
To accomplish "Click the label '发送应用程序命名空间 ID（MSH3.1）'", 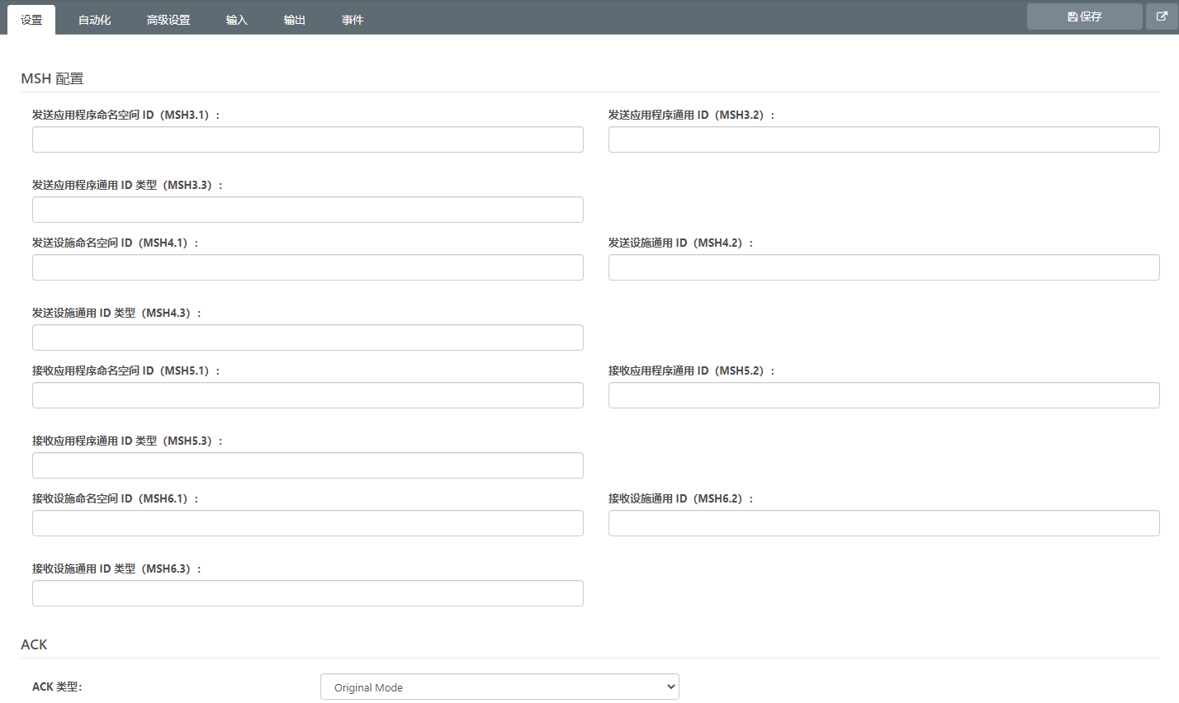I will (126, 116).
